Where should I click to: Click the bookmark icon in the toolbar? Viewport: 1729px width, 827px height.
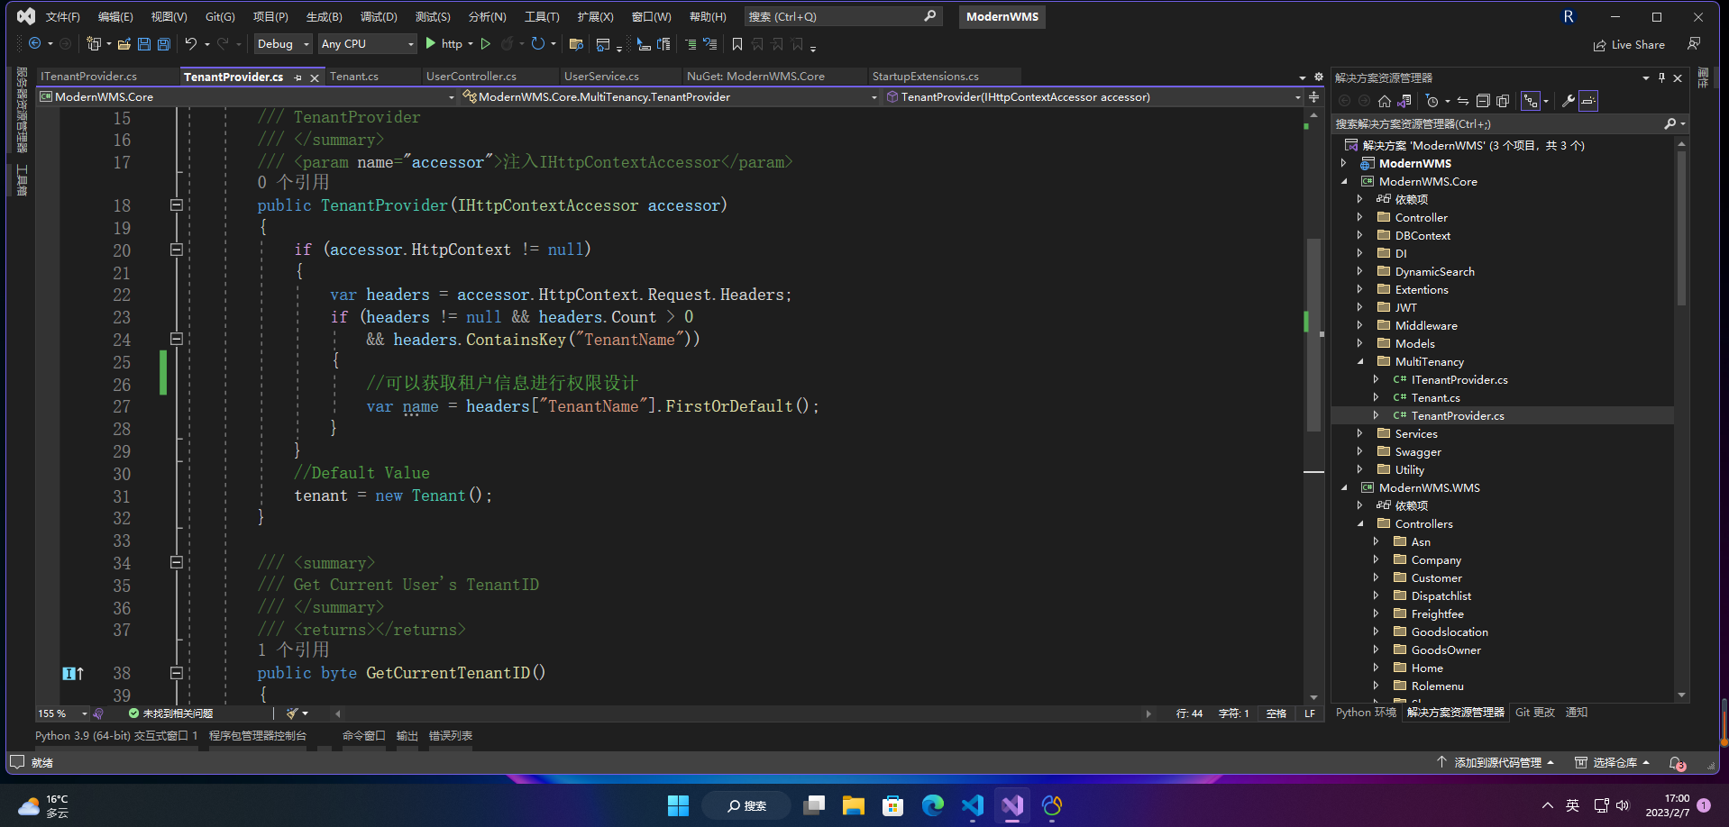coord(736,44)
